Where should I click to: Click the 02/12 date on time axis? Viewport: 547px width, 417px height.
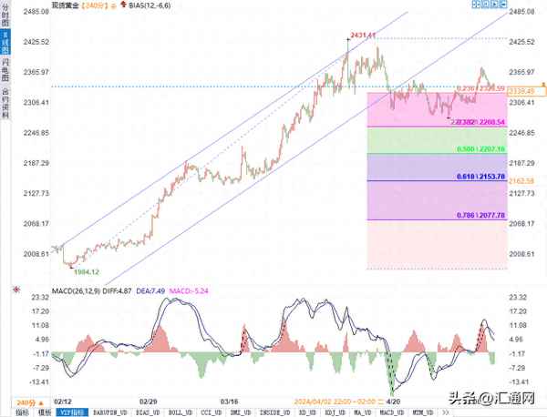click(x=62, y=402)
